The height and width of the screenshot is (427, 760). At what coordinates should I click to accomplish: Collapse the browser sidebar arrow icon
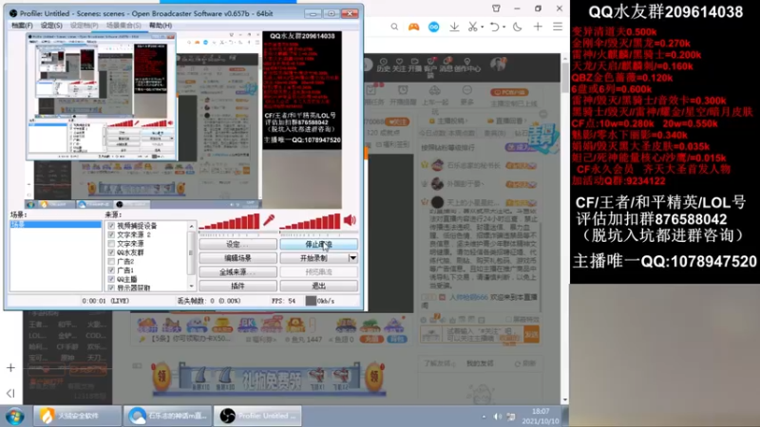point(10,393)
